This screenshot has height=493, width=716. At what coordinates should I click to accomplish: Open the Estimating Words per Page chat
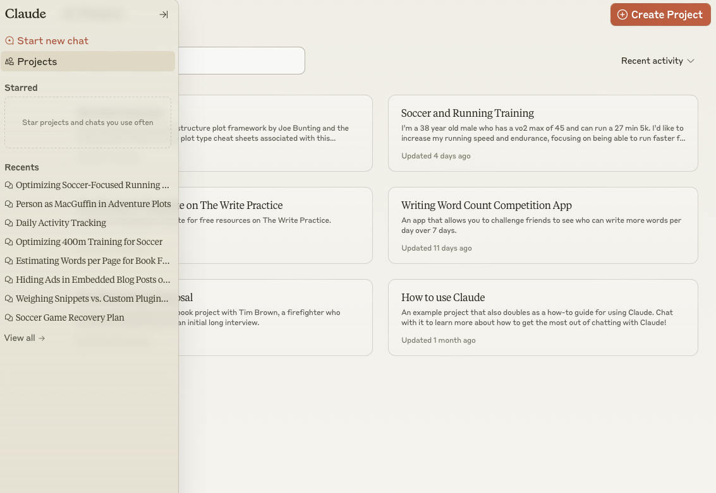tap(88, 261)
